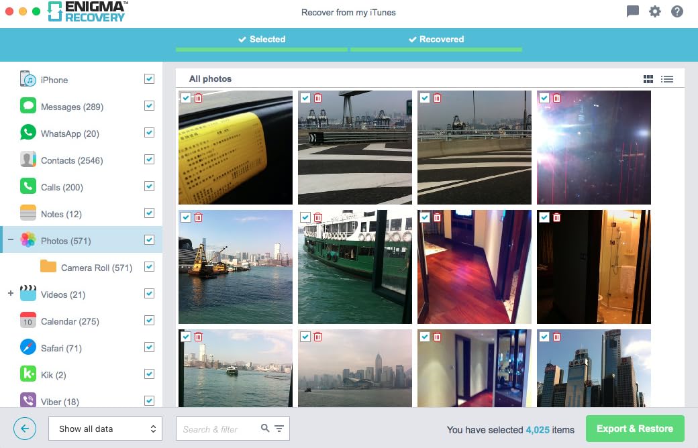Go to the Recovered step tab
Screen dimensions: 698x448
(436, 39)
